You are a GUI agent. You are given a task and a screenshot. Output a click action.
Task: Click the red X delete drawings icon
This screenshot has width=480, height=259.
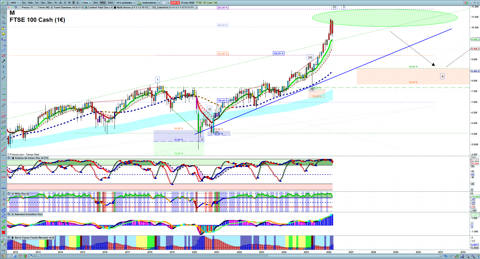4,232
